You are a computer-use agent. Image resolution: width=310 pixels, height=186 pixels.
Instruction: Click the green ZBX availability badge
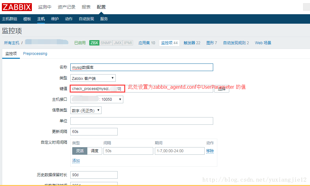(94, 43)
